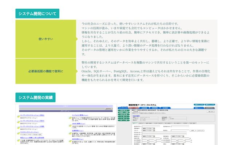
Task: Click the システム開発の実績 heading badge
Action: point(36,98)
